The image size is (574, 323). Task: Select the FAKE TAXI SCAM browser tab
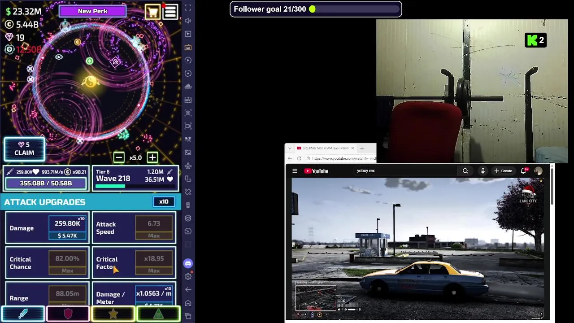(x=325, y=148)
